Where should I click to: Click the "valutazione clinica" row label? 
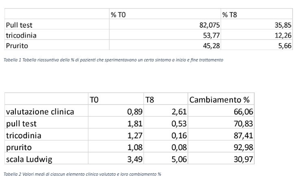point(40,111)
